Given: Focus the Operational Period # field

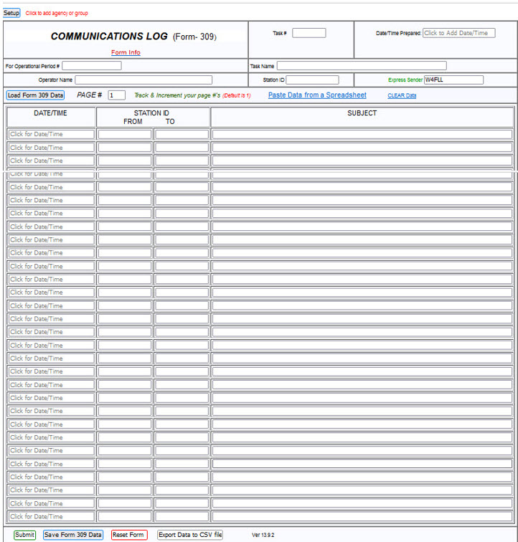Looking at the screenshot, I should tap(91, 66).
